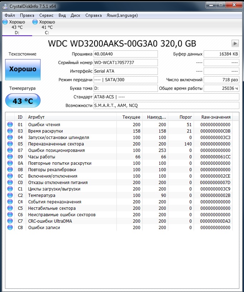Click the disk title WDC WD3200AAKS-00G3A0

tap(122, 43)
